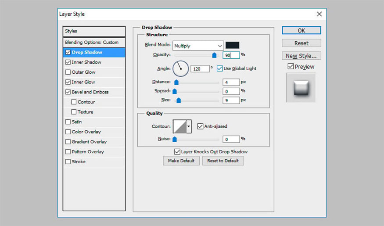Toggle the Anti-aliased checkbox

[201, 126]
